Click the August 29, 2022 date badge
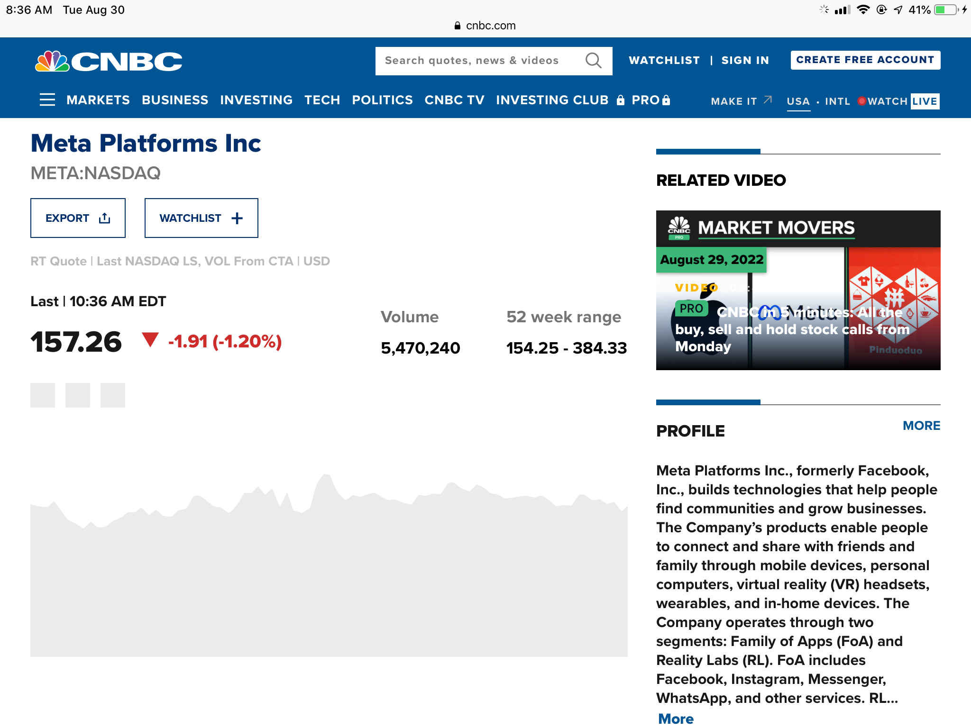Viewport: 971px width, 728px height. click(x=711, y=260)
